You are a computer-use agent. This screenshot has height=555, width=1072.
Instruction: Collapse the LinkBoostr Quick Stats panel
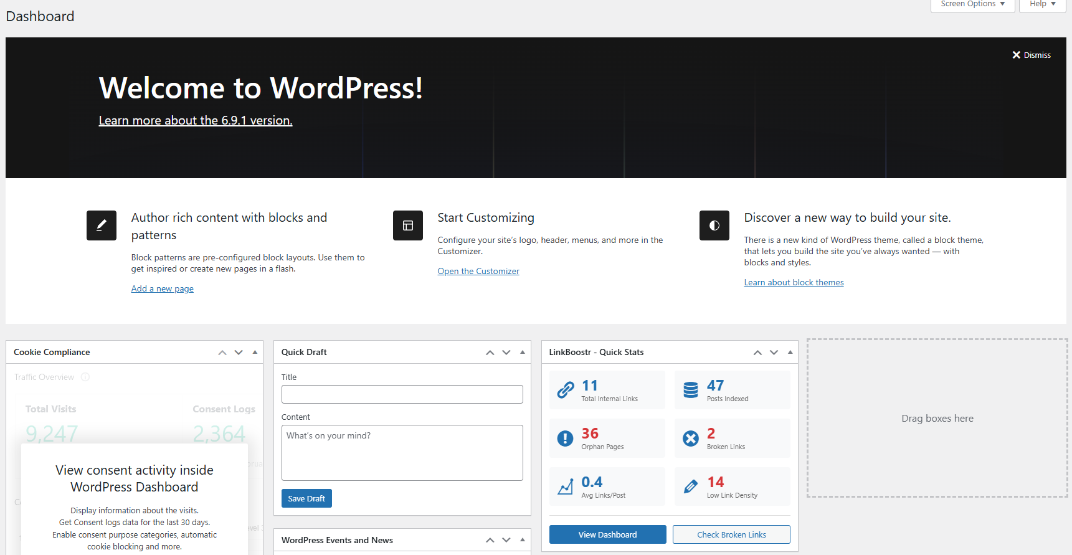[790, 353]
